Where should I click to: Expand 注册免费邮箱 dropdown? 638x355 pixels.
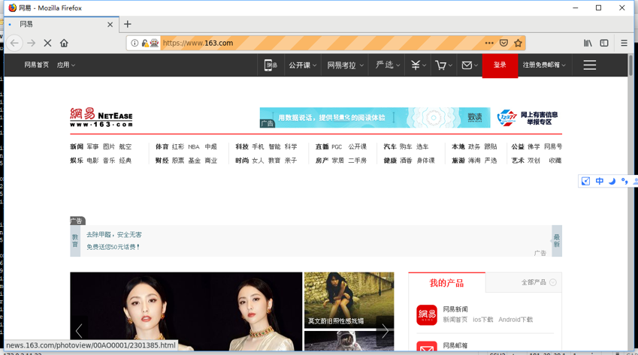tap(544, 65)
